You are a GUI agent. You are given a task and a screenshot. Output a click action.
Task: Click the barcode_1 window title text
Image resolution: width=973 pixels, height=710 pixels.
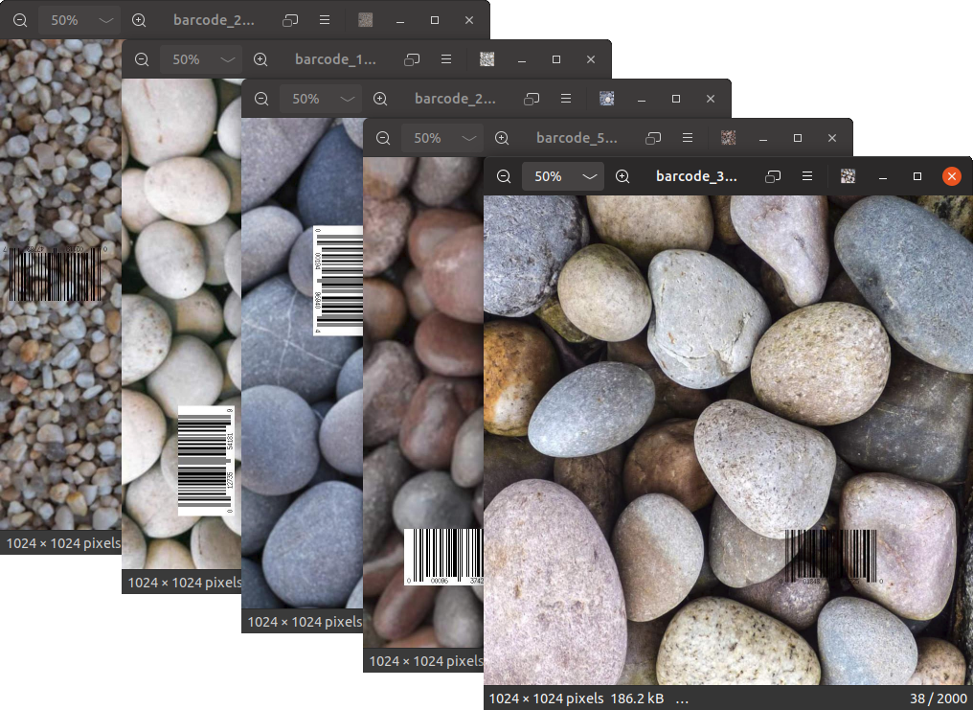pos(335,59)
